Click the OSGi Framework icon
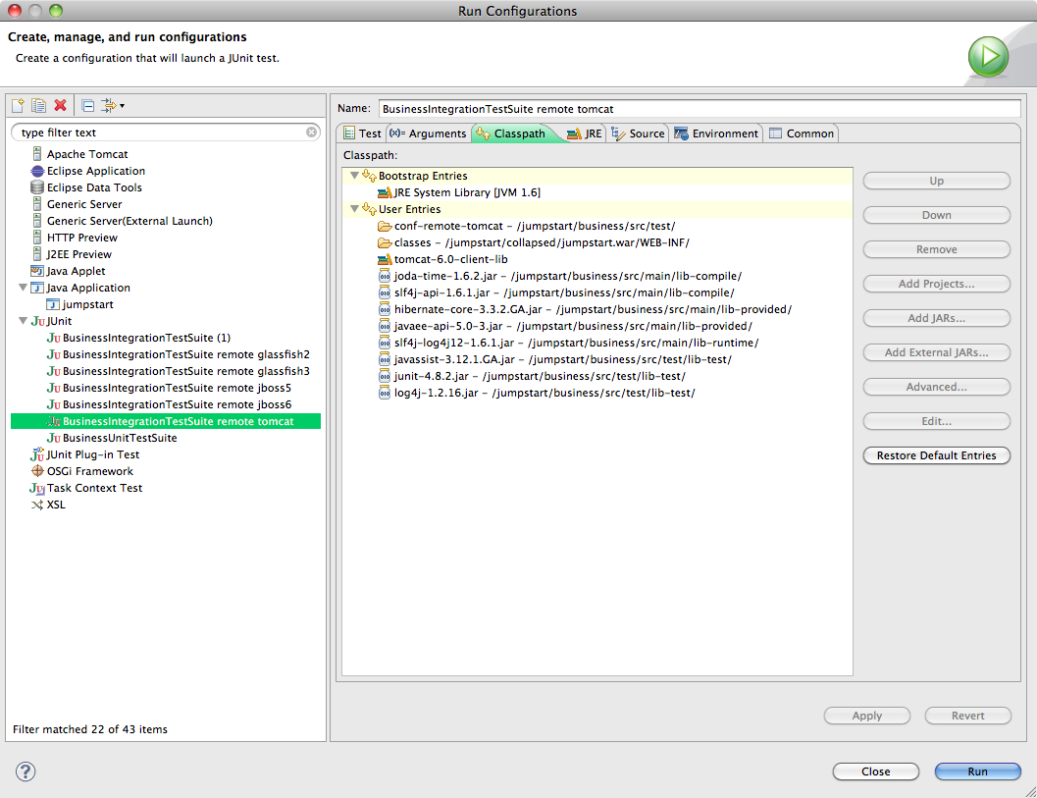Viewport: 1037px width, 798px height. pos(37,471)
